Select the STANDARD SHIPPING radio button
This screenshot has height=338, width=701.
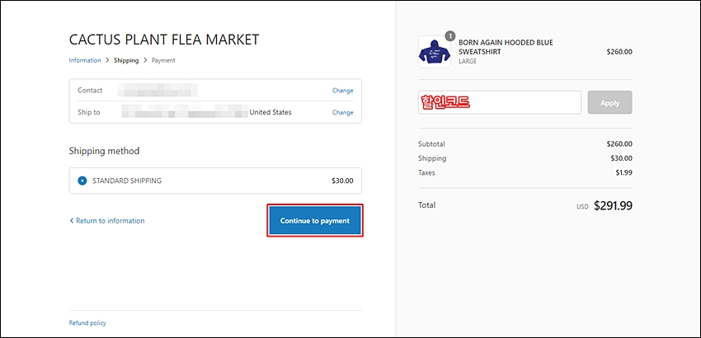(82, 181)
